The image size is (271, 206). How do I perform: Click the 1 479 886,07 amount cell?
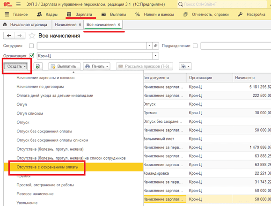point(252,147)
